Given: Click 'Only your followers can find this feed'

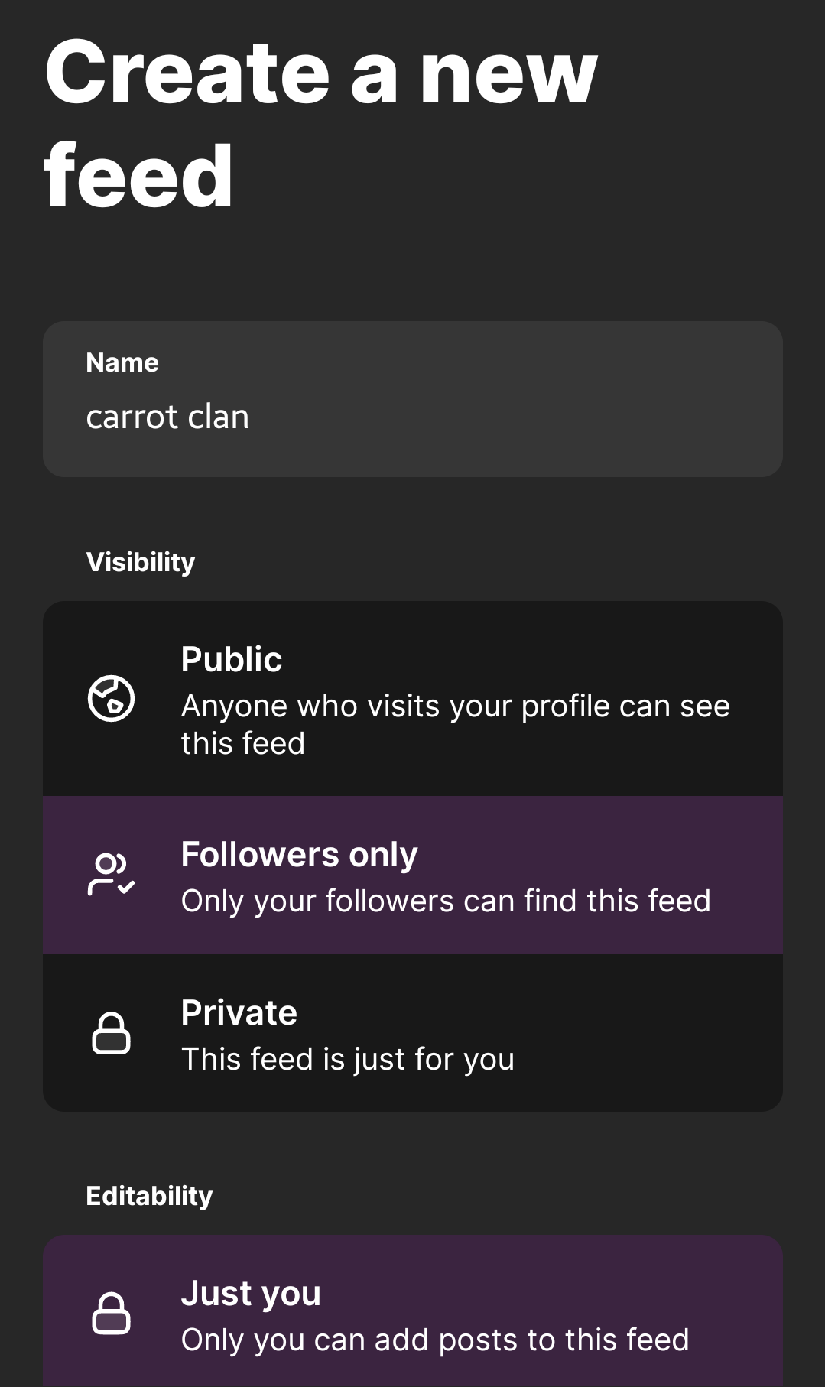Looking at the screenshot, I should pyautogui.click(x=446, y=901).
